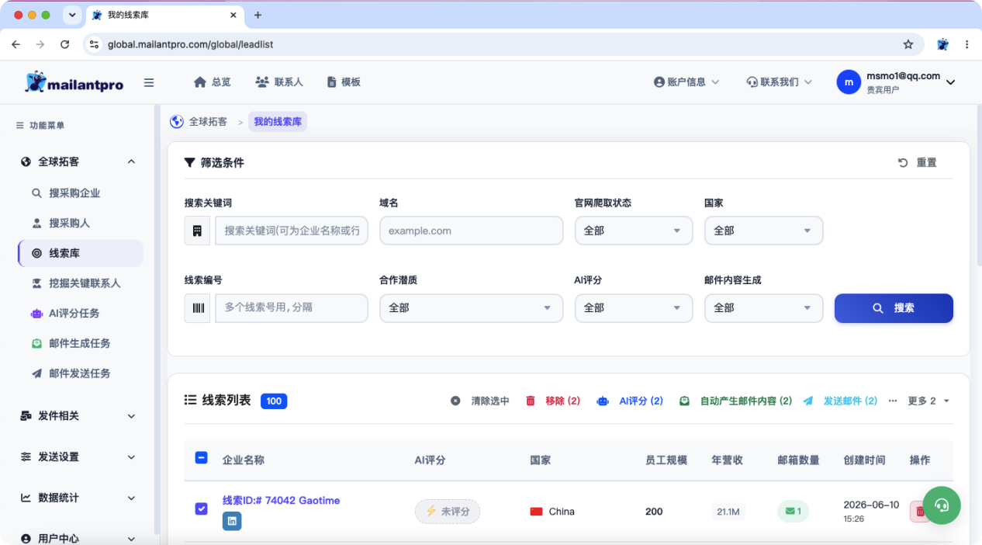Screen dimensions: 982x545
Task: Click the mailbox count badge showing 1
Action: (x=794, y=511)
